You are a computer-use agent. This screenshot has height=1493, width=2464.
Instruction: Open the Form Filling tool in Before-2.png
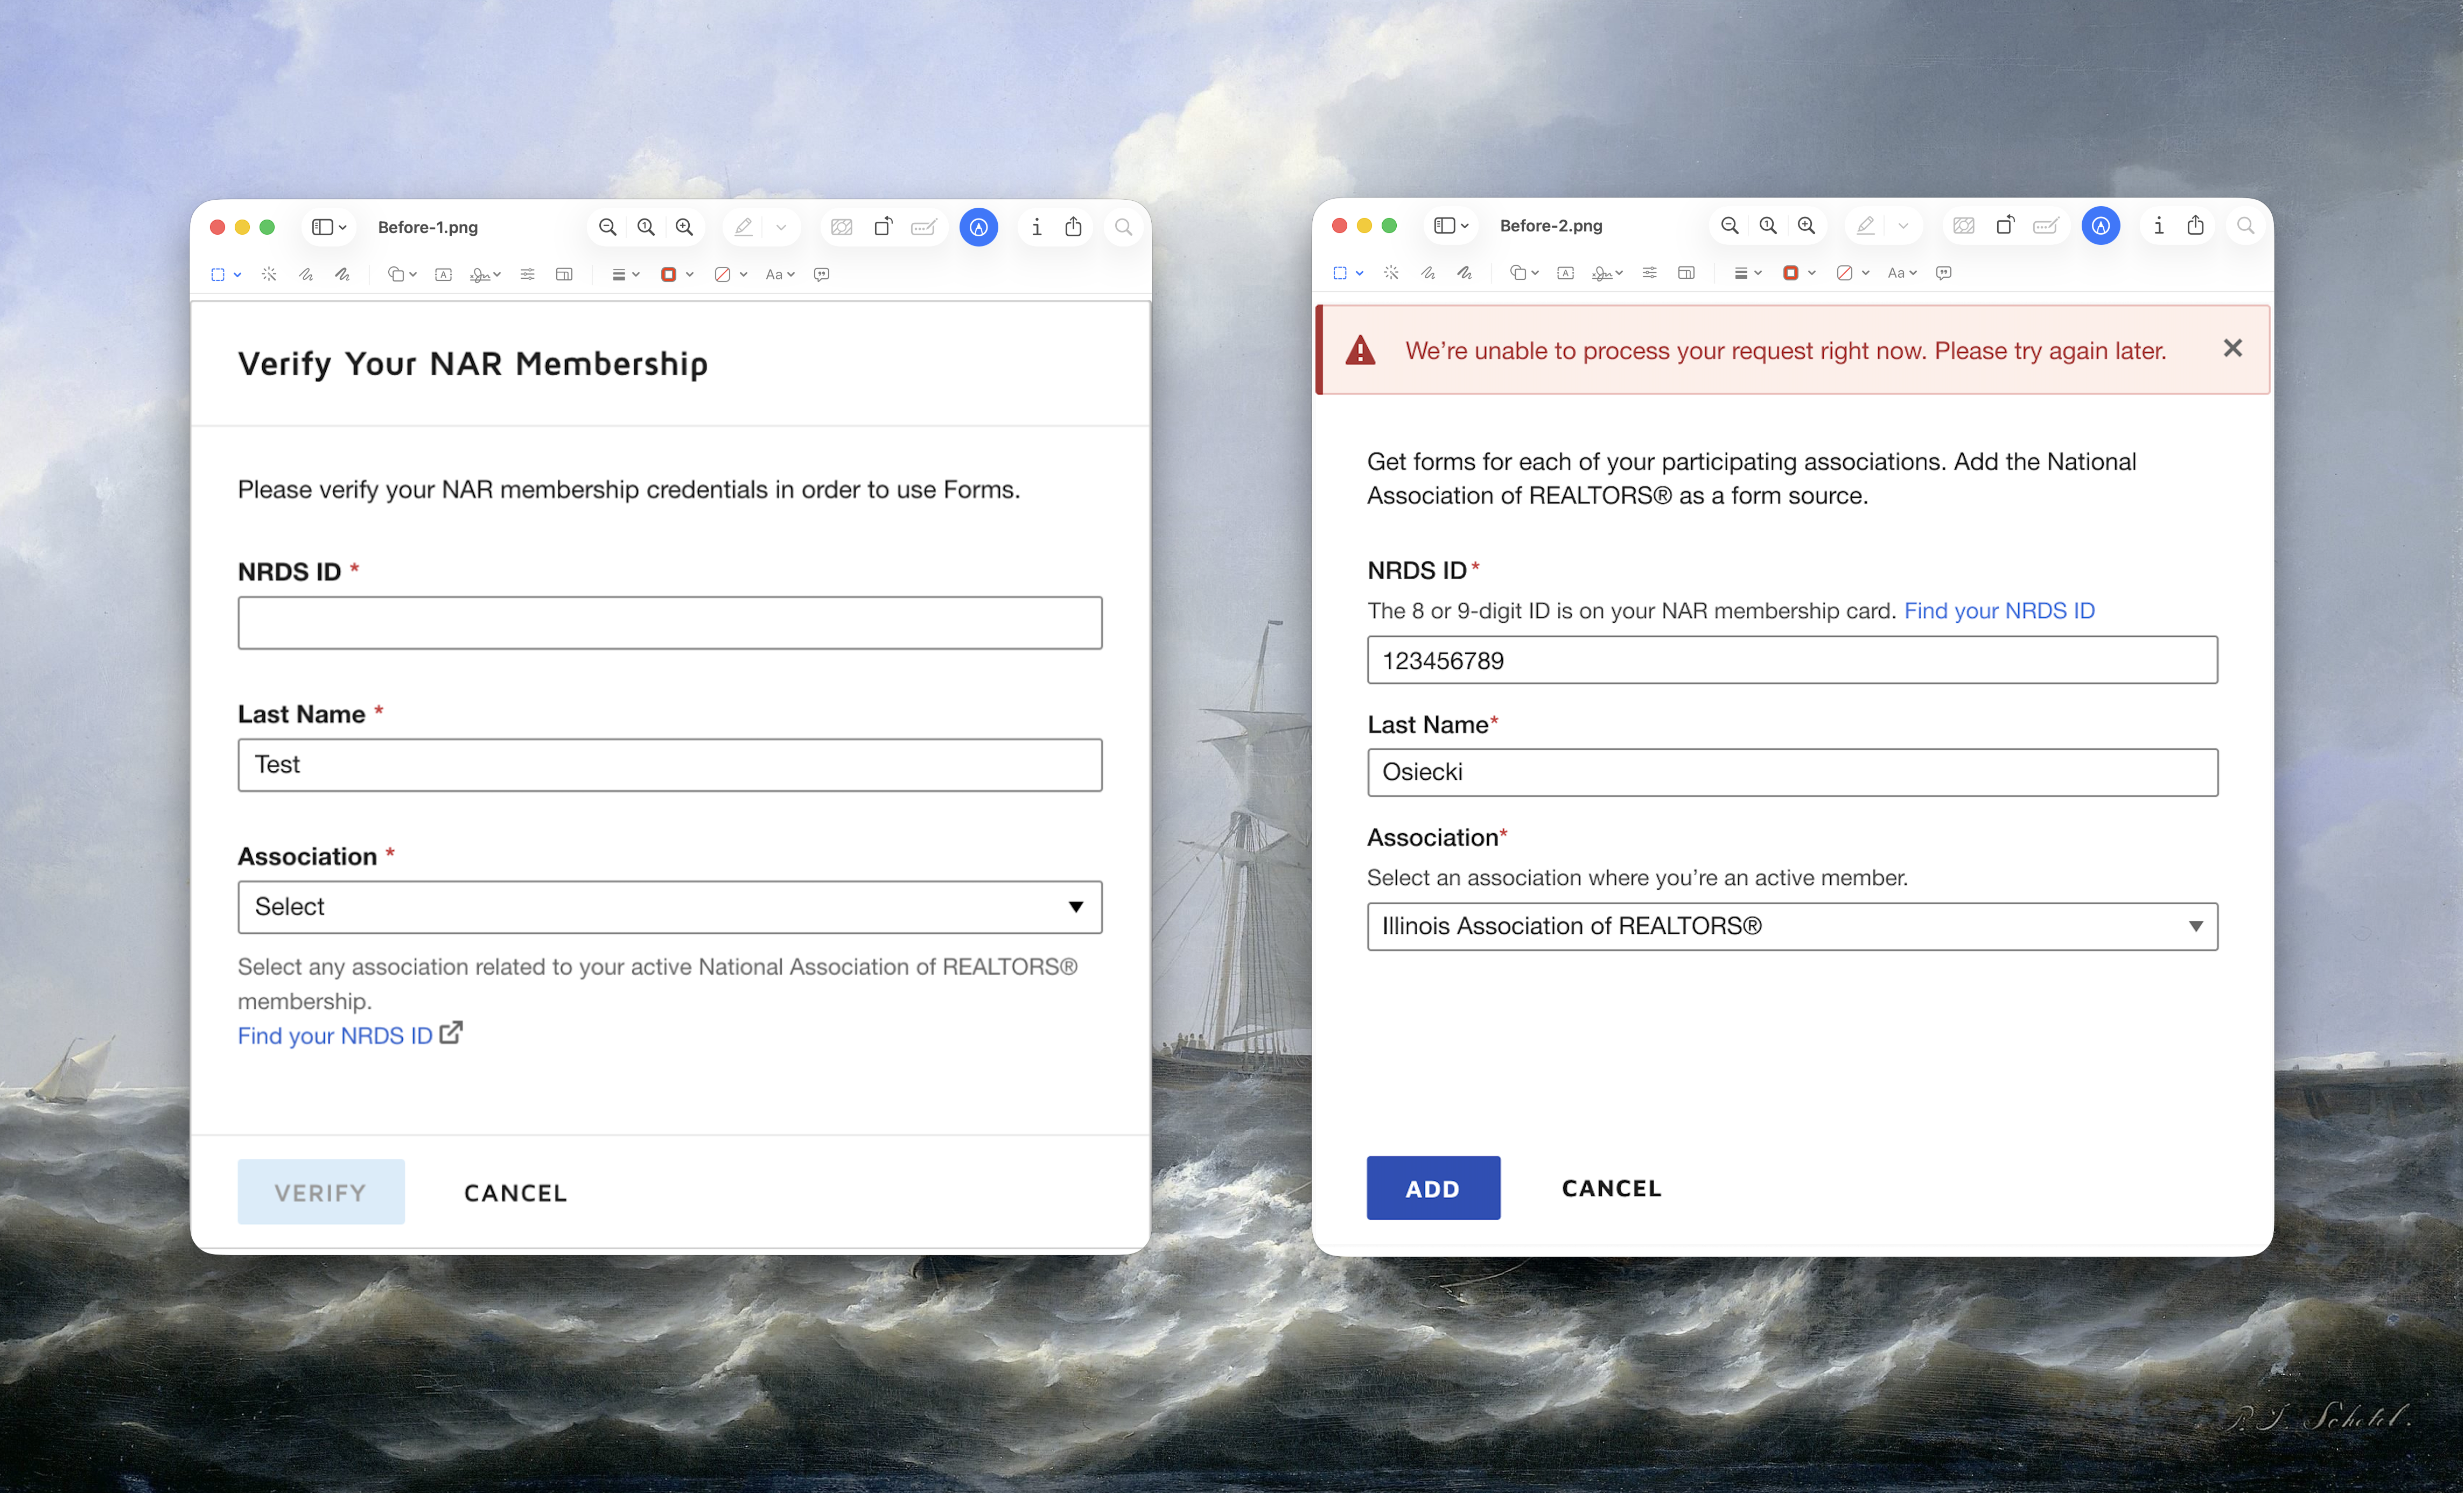coord(2046,226)
